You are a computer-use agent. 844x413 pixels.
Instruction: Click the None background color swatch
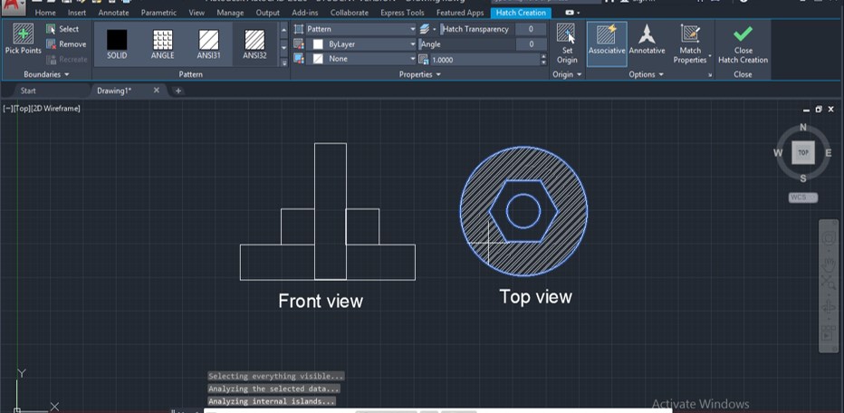click(x=318, y=59)
